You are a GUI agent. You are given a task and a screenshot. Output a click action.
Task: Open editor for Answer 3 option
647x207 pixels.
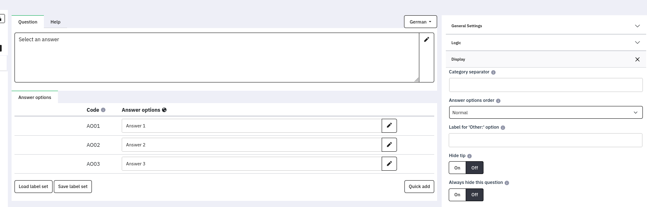pos(389,164)
